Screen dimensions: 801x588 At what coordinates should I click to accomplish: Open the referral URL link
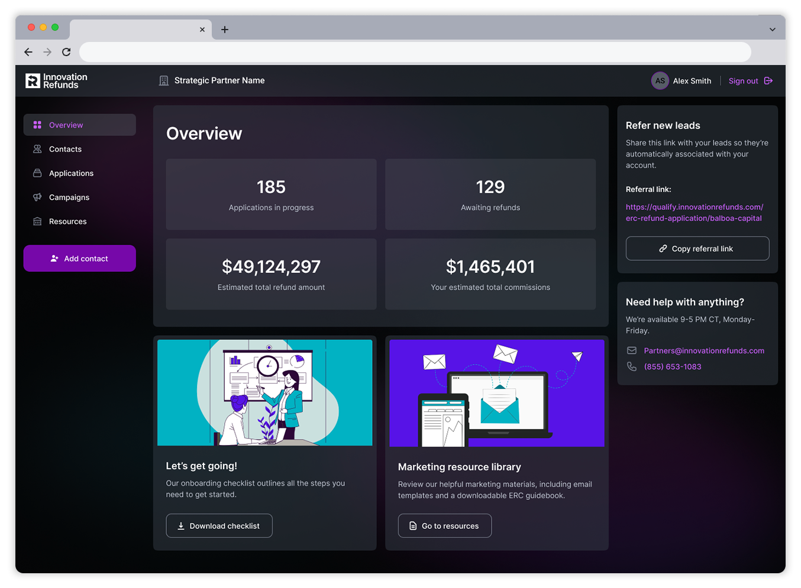[x=694, y=213]
